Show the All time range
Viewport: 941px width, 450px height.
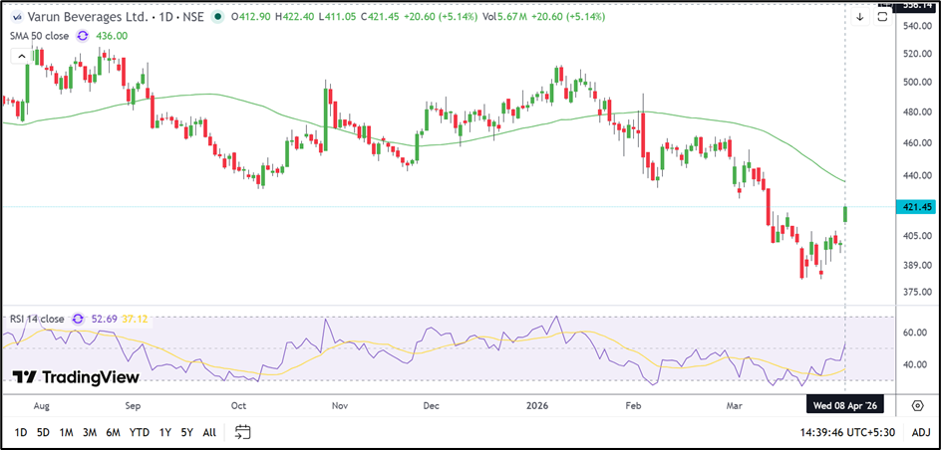(x=208, y=432)
